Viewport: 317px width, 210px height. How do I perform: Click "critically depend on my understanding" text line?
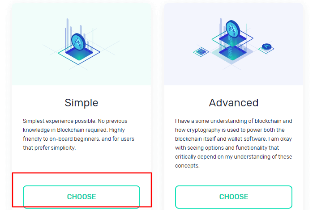click(x=233, y=157)
